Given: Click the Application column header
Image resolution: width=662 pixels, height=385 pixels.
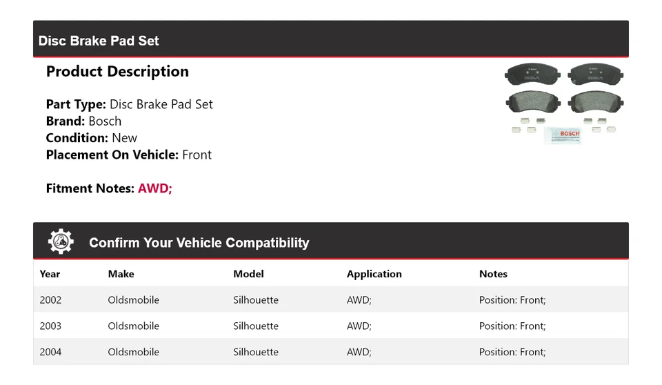Looking at the screenshot, I should coord(374,274).
